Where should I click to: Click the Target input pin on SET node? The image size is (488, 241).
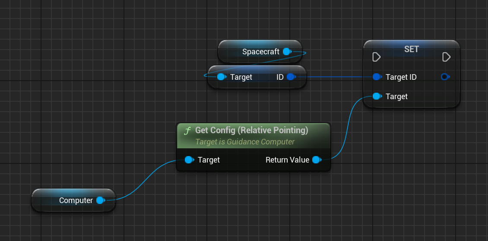(x=377, y=96)
